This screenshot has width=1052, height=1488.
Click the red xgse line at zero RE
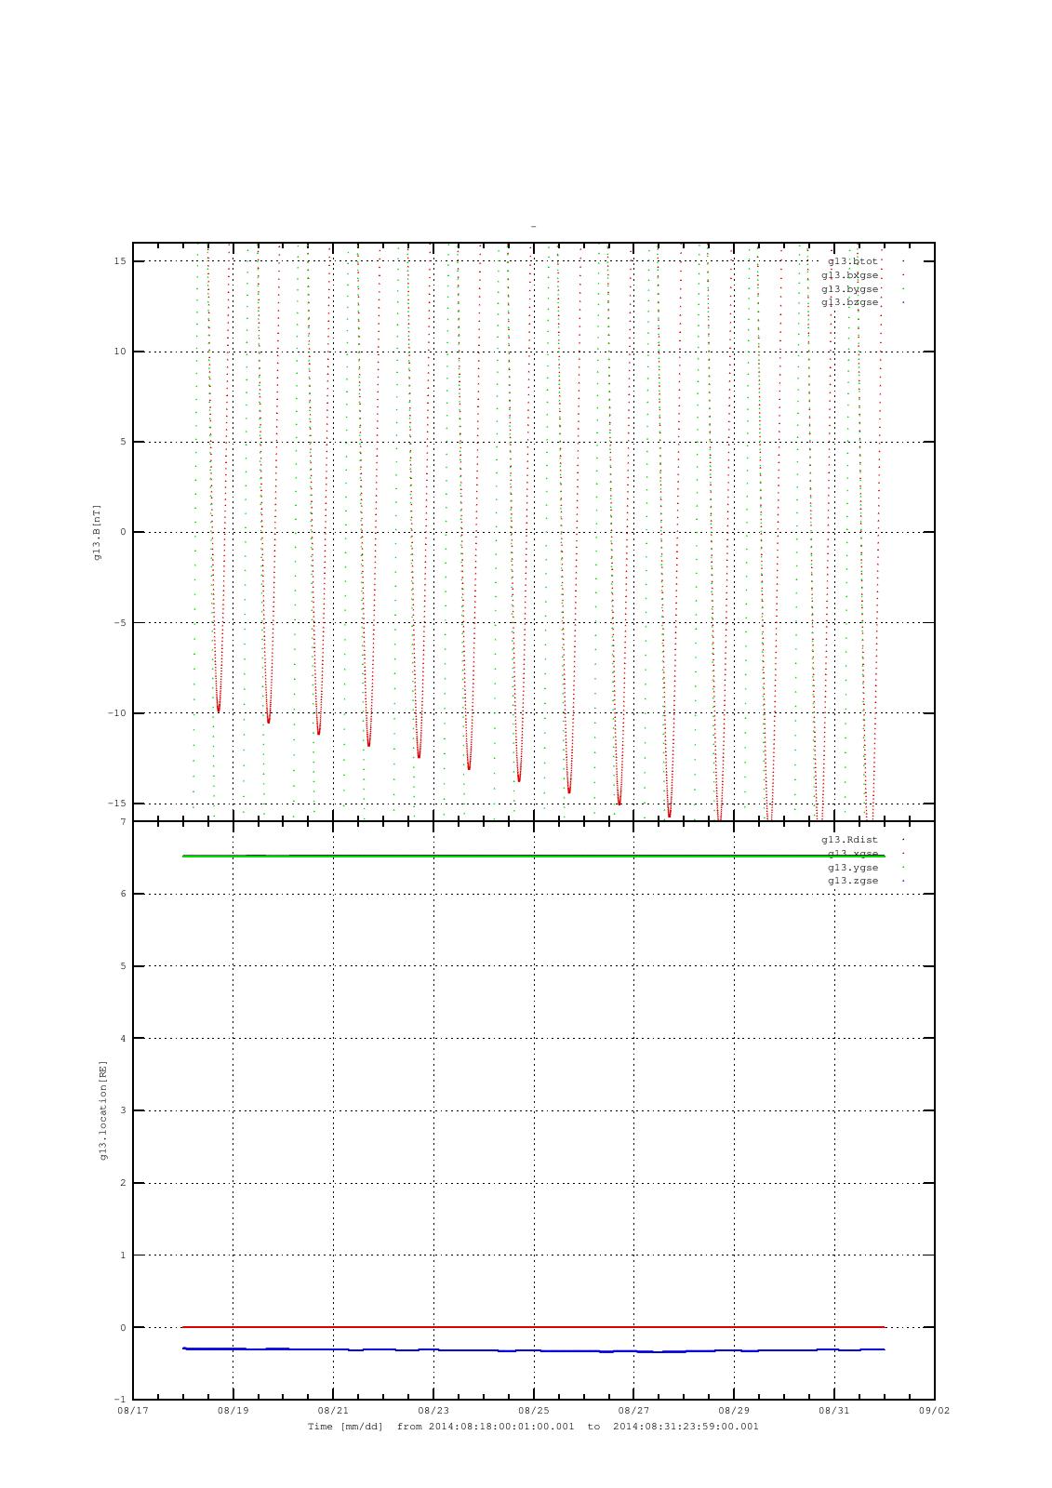click(x=533, y=1327)
